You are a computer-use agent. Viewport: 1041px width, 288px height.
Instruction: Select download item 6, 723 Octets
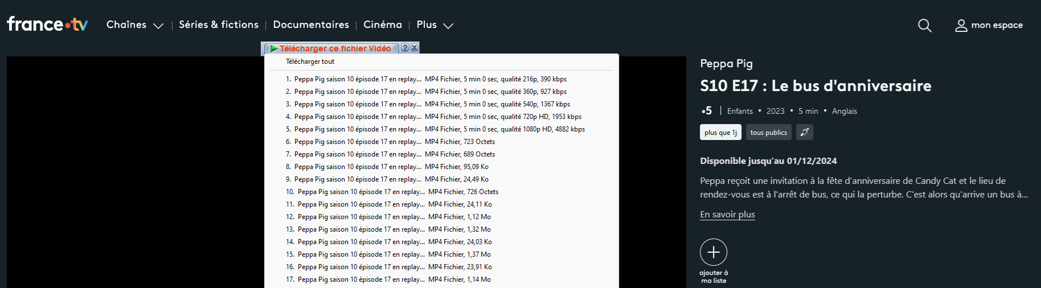point(441,142)
